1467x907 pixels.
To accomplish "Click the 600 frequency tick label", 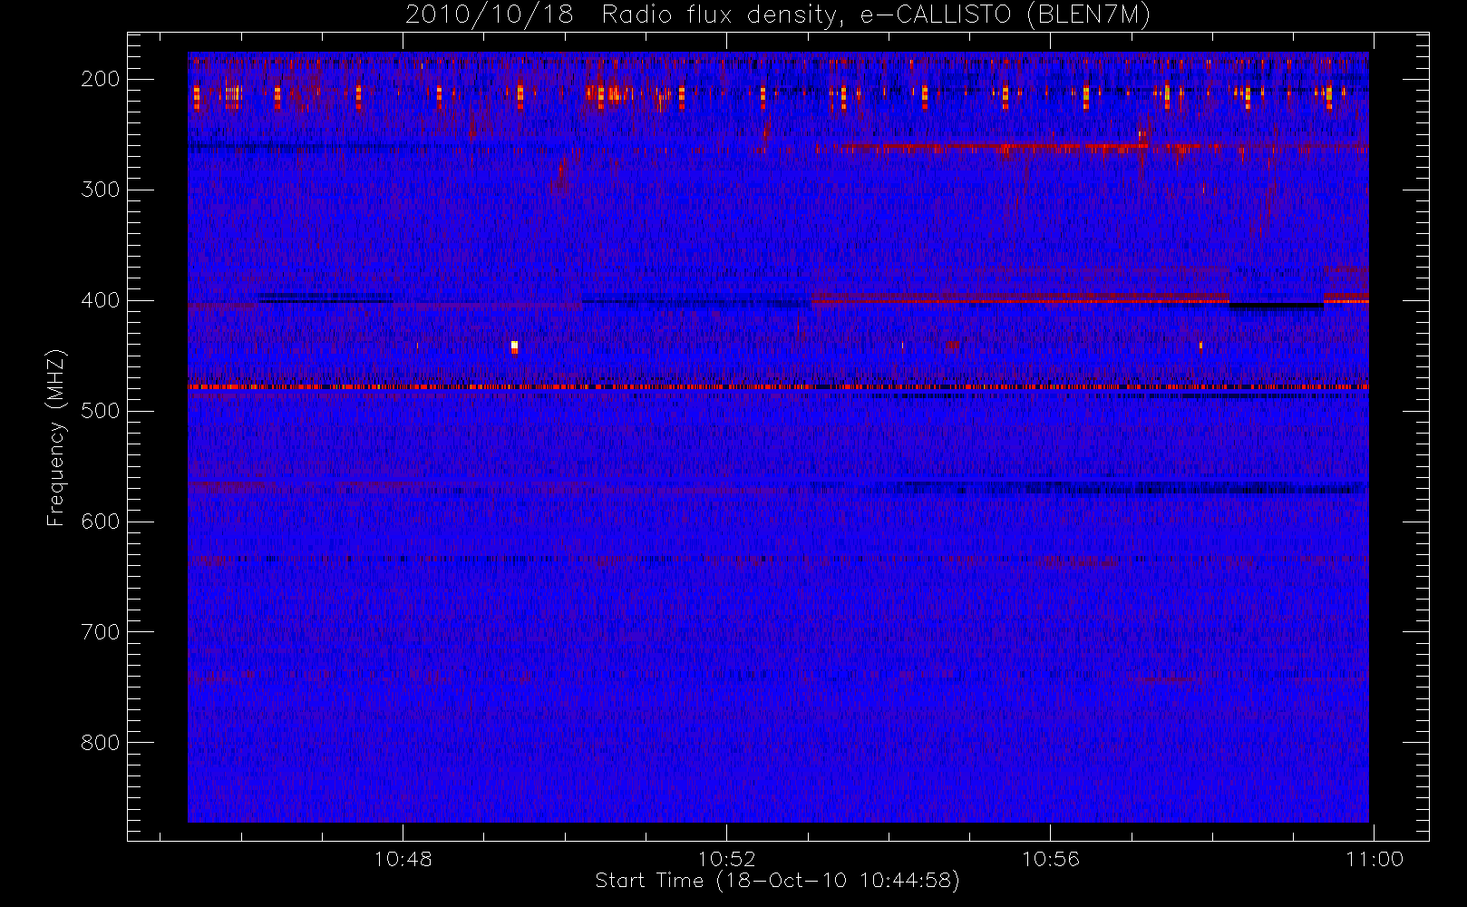I will click(x=101, y=522).
